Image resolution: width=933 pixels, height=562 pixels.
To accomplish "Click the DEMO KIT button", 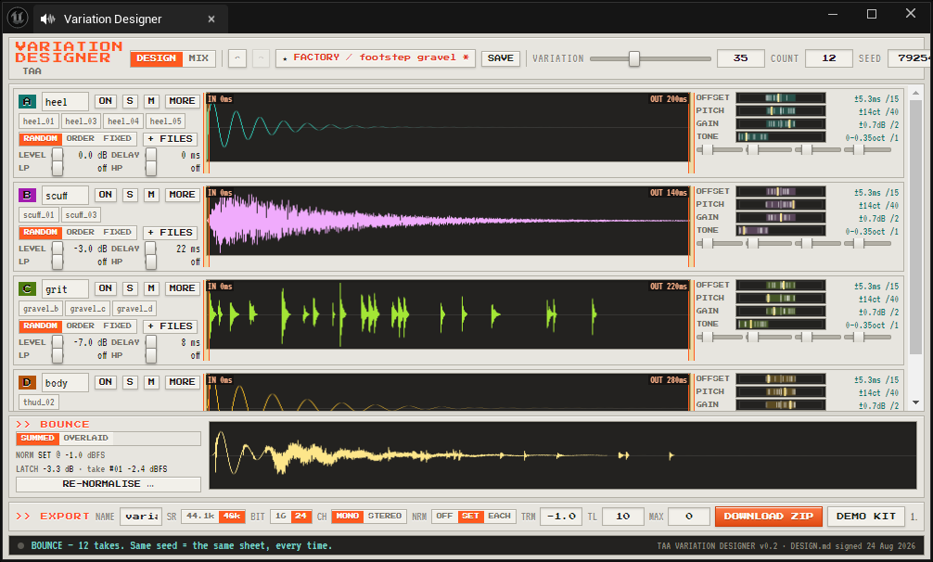I will pos(866,517).
